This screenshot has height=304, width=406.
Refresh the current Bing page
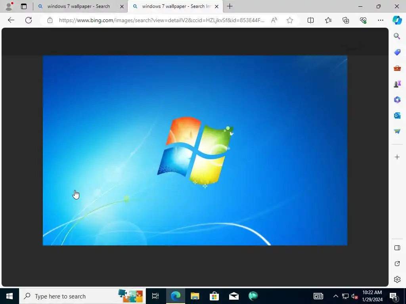(x=29, y=20)
